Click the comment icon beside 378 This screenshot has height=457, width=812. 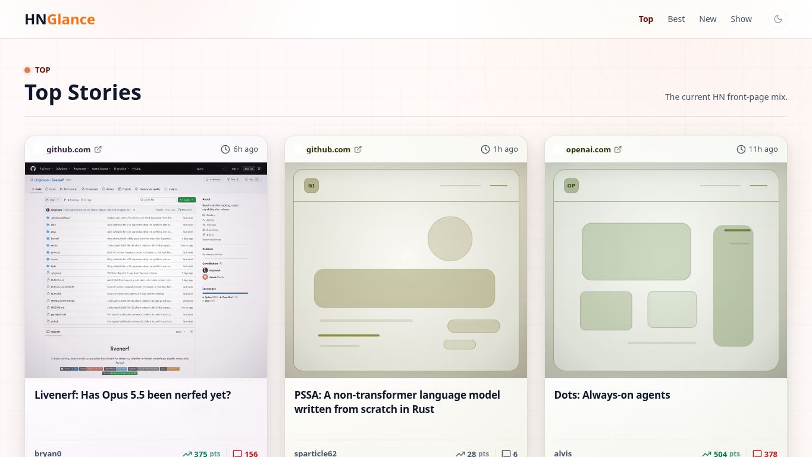click(757, 454)
